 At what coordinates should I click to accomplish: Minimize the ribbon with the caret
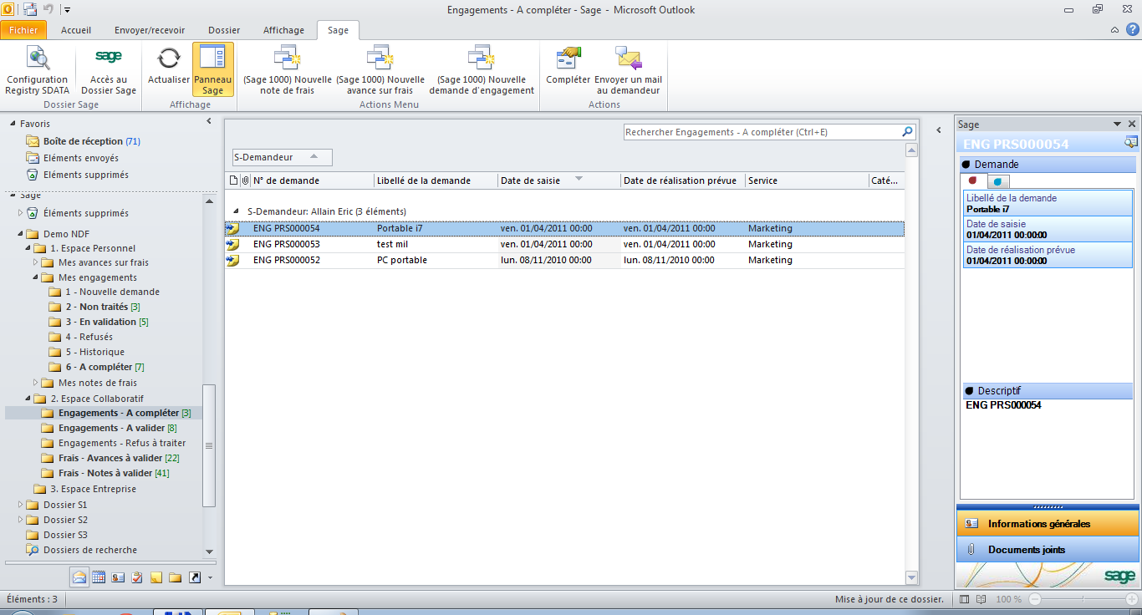(x=1115, y=30)
